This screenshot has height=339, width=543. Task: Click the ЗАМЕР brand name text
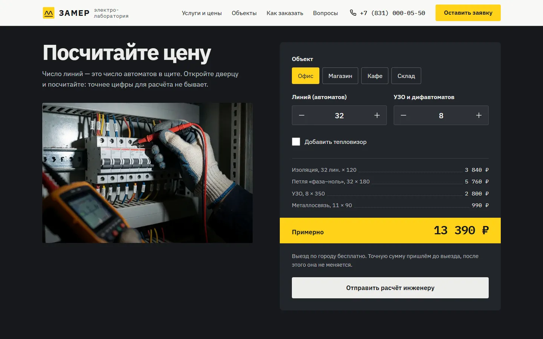74,13
